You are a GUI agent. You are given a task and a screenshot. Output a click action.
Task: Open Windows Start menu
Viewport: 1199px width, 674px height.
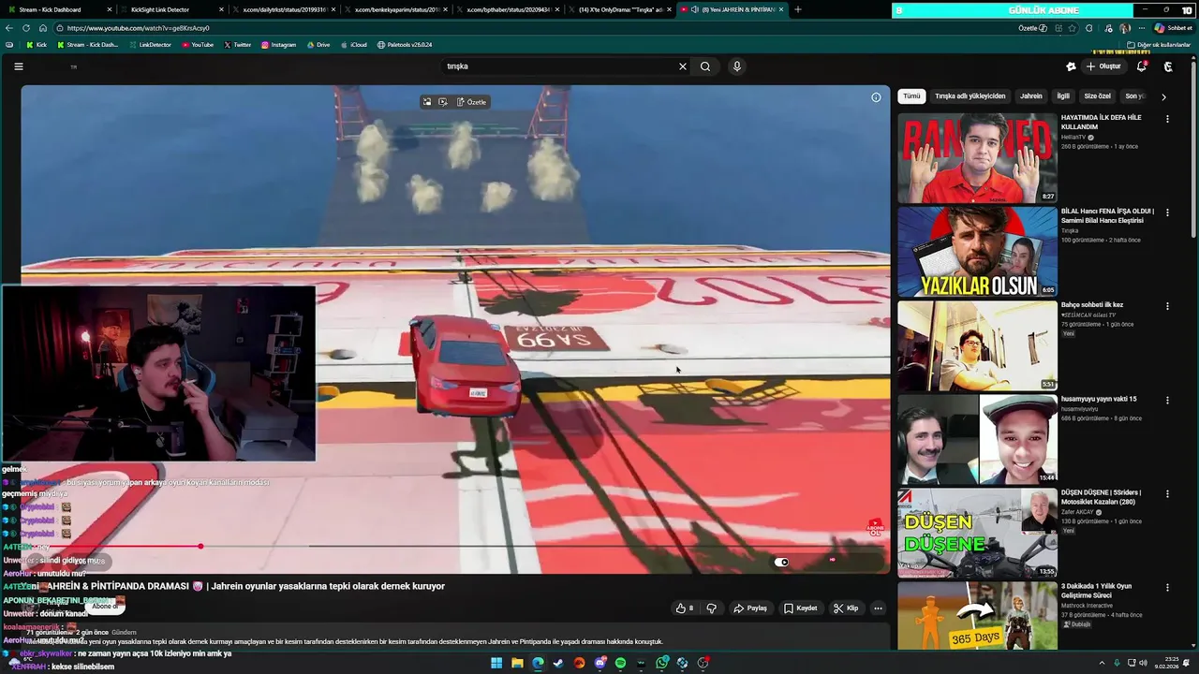pos(496,663)
